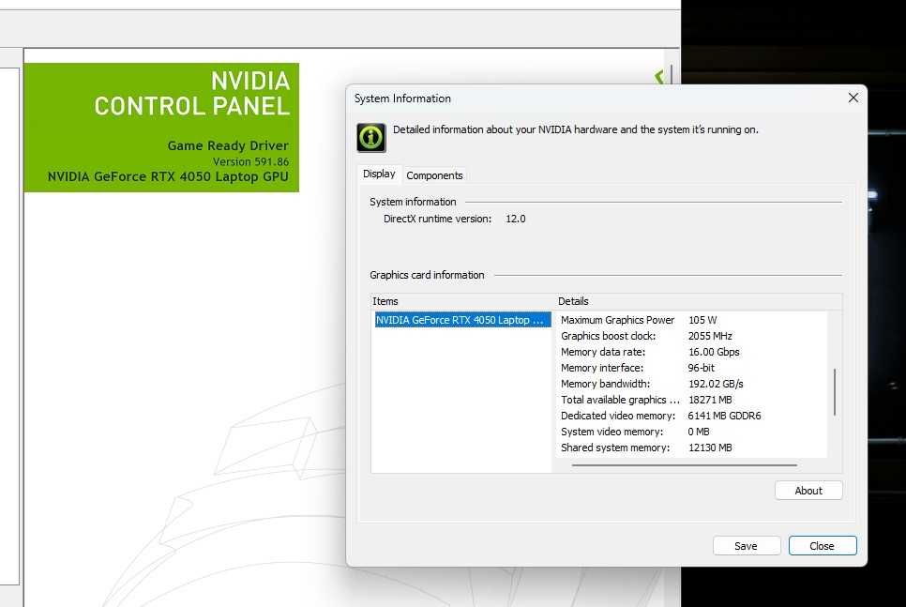Click the System video memory row
This screenshot has width=906, height=607.
[x=691, y=432]
